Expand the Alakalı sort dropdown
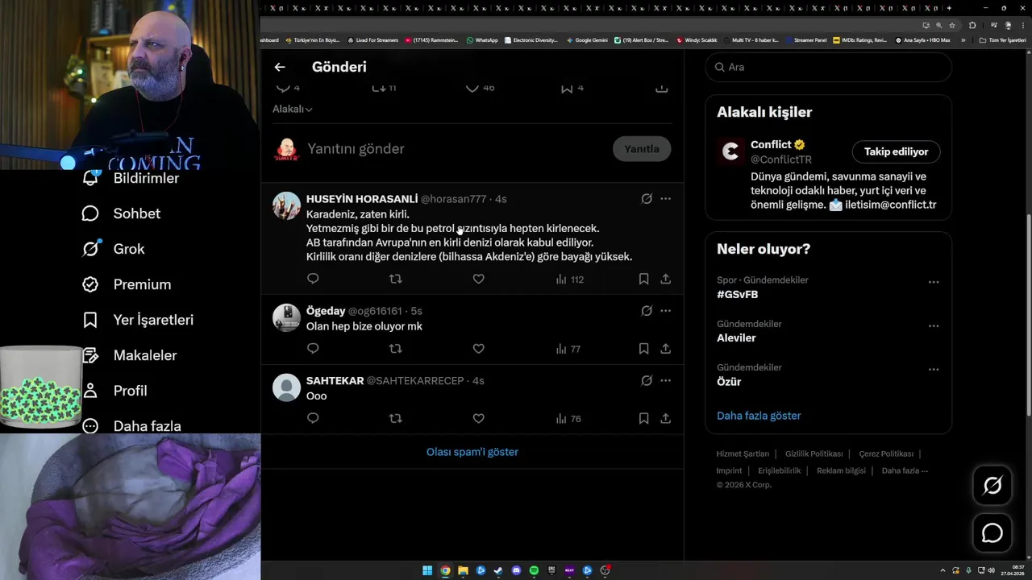The height and width of the screenshot is (580, 1032). pyautogui.click(x=293, y=109)
